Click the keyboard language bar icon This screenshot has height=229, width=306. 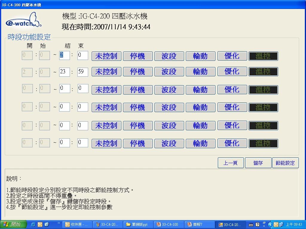click(251, 225)
